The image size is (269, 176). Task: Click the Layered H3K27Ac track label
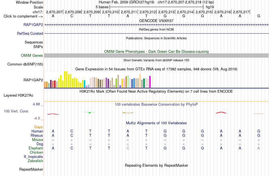18,95
